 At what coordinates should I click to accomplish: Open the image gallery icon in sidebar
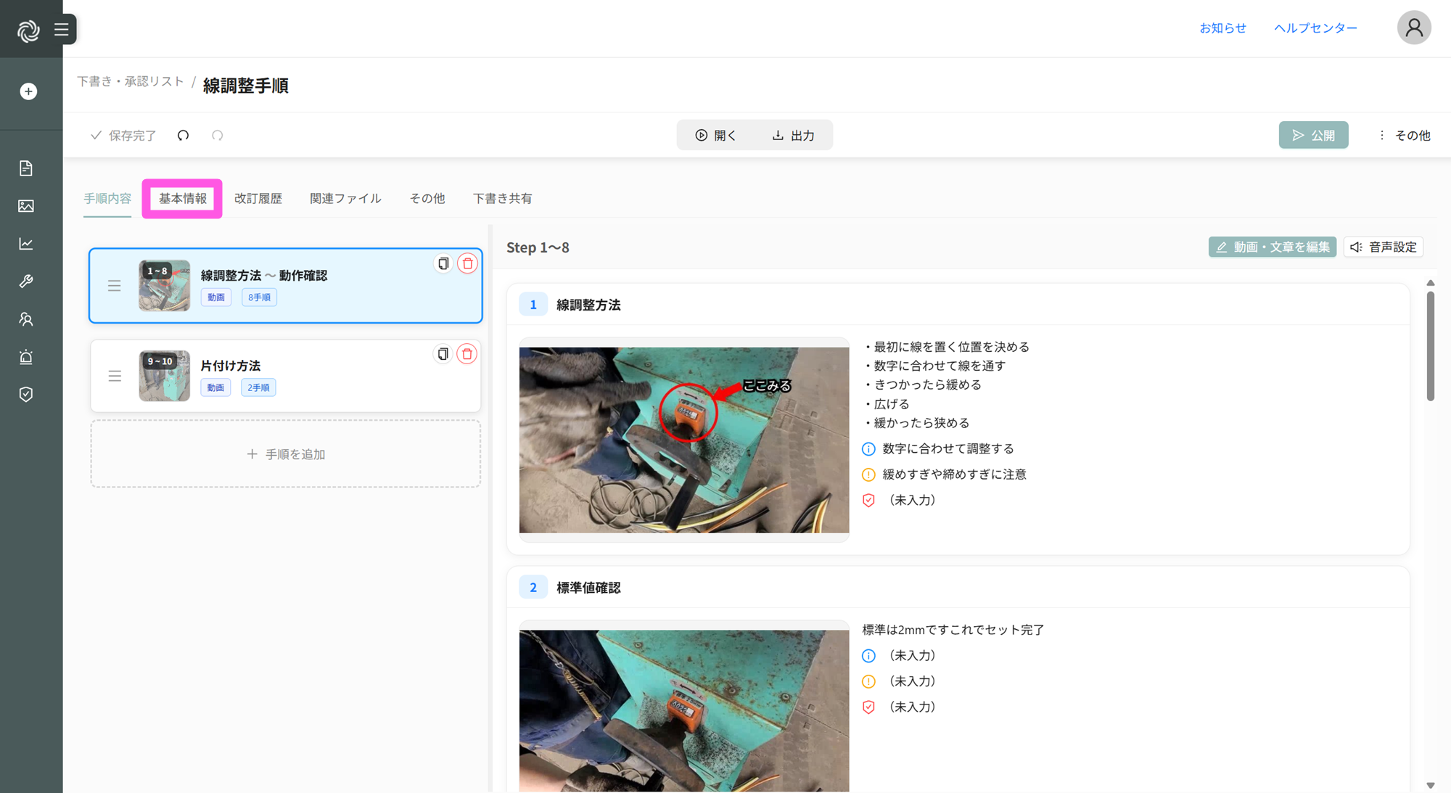(26, 206)
